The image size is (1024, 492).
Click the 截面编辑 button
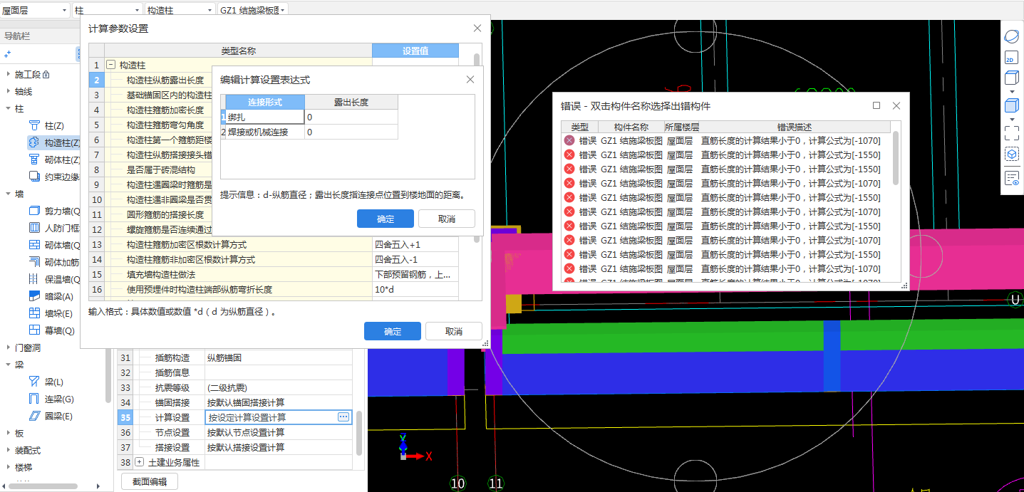click(x=150, y=482)
